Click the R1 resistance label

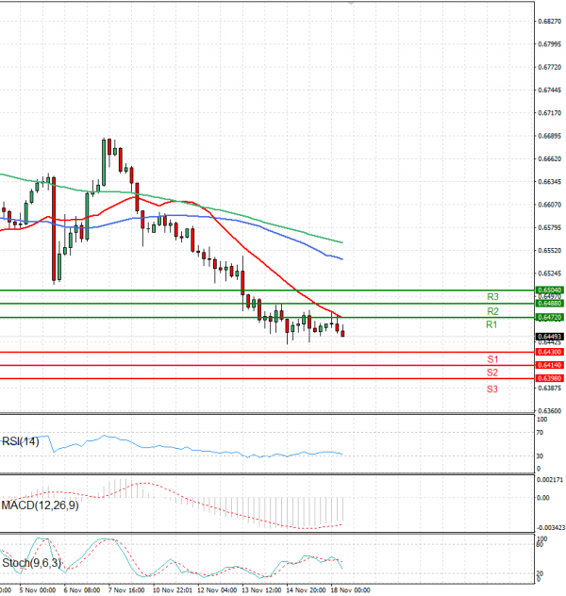point(491,324)
